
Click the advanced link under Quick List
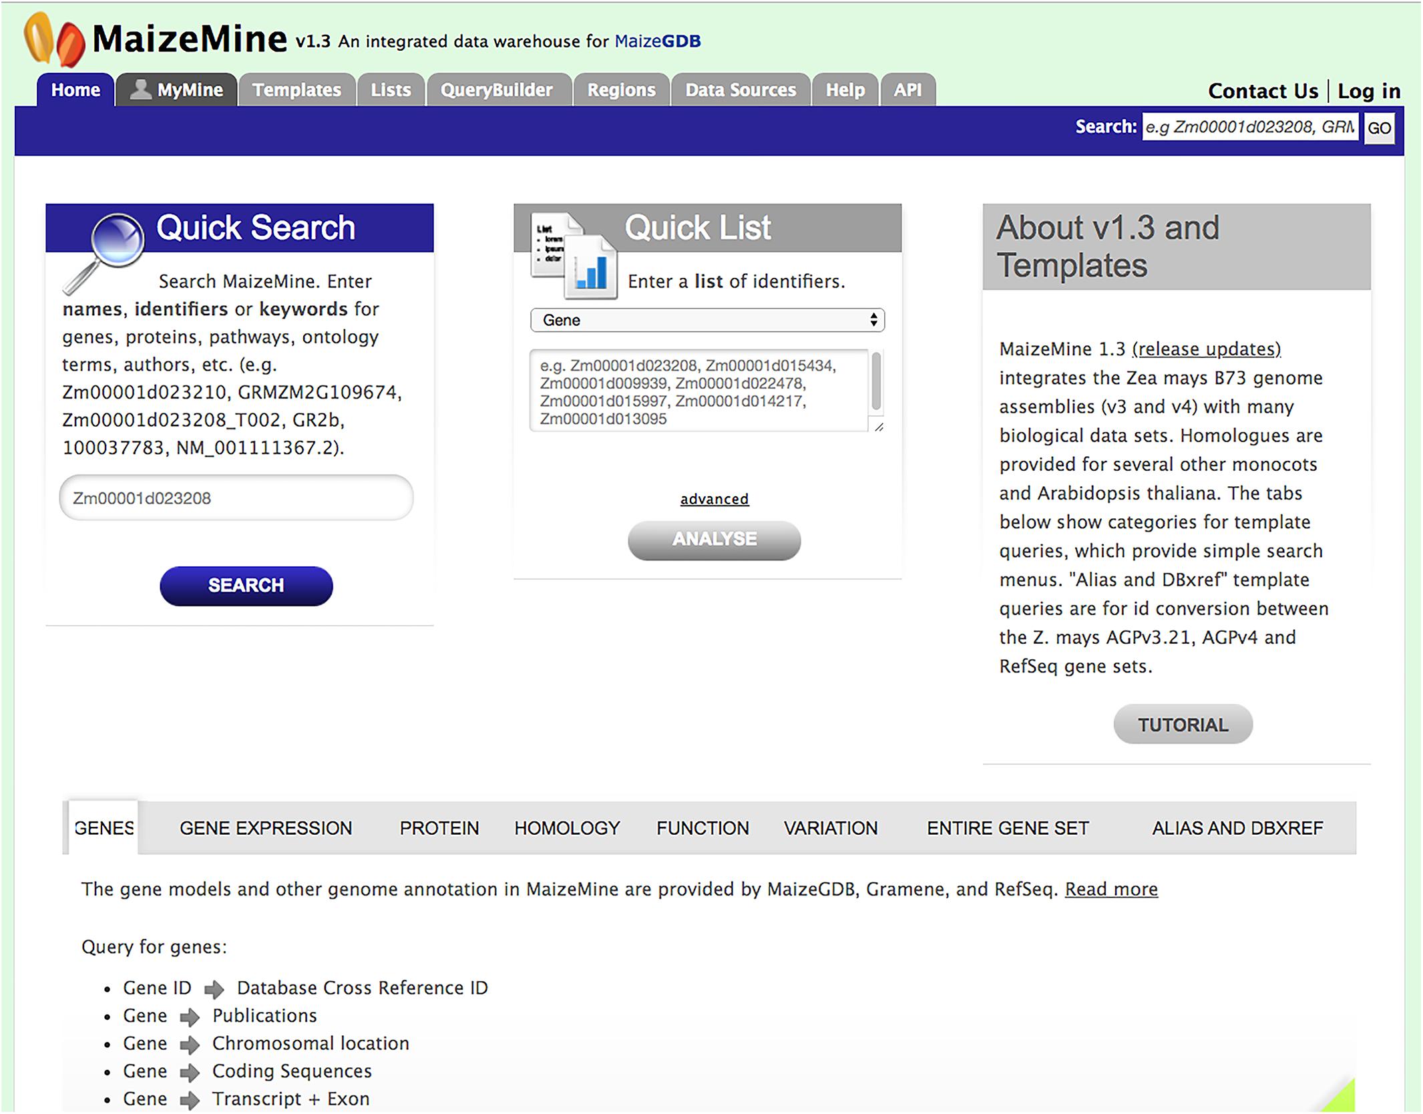tap(715, 499)
